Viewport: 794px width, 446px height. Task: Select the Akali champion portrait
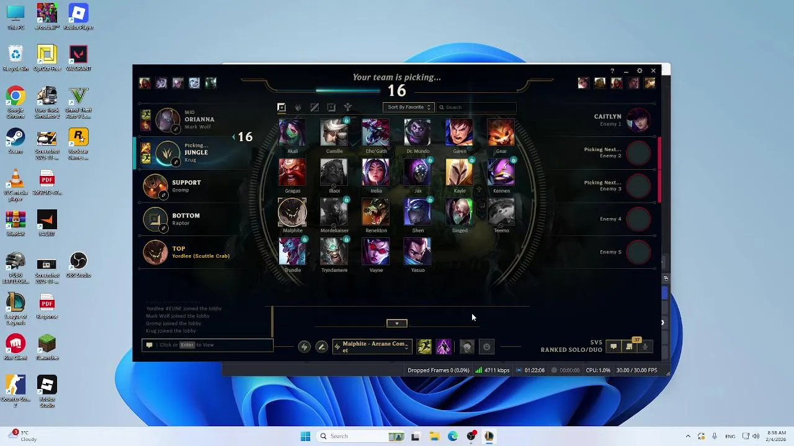coord(292,133)
